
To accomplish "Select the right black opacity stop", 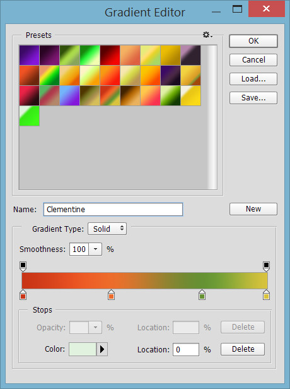I will point(266,266).
